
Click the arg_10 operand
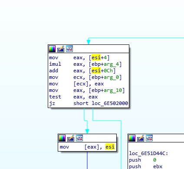(x=113, y=90)
